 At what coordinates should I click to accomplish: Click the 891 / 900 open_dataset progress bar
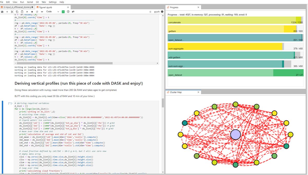tap(235, 38)
